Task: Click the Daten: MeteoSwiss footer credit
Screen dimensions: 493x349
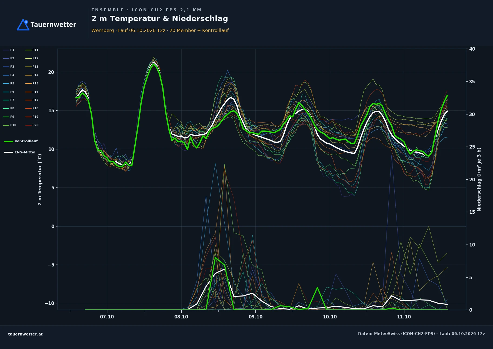Action: click(421, 334)
